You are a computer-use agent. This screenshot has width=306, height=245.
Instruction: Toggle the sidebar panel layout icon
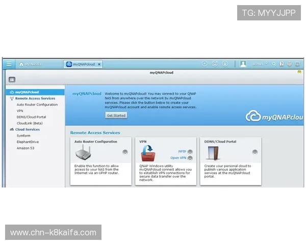pos(12,80)
